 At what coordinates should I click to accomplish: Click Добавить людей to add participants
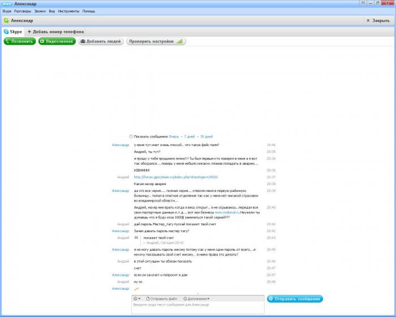101,41
